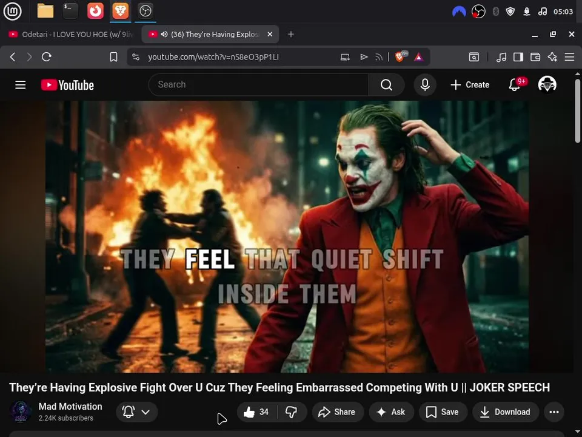Save the video to a playlist
582x437 pixels.
[x=443, y=412]
